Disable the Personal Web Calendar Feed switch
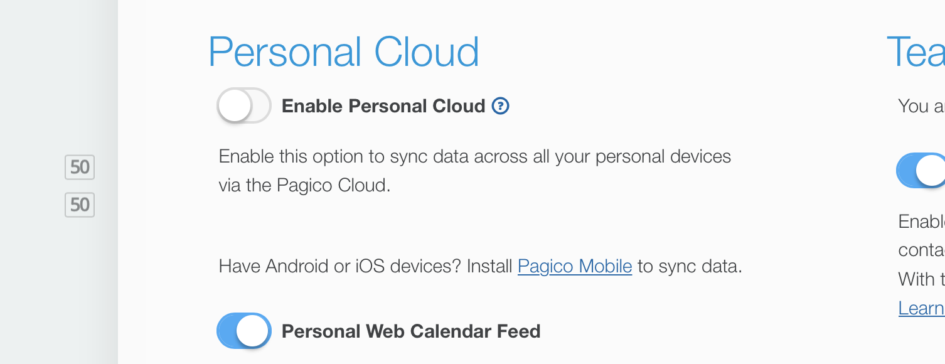This screenshot has height=364, width=945. coord(243,331)
